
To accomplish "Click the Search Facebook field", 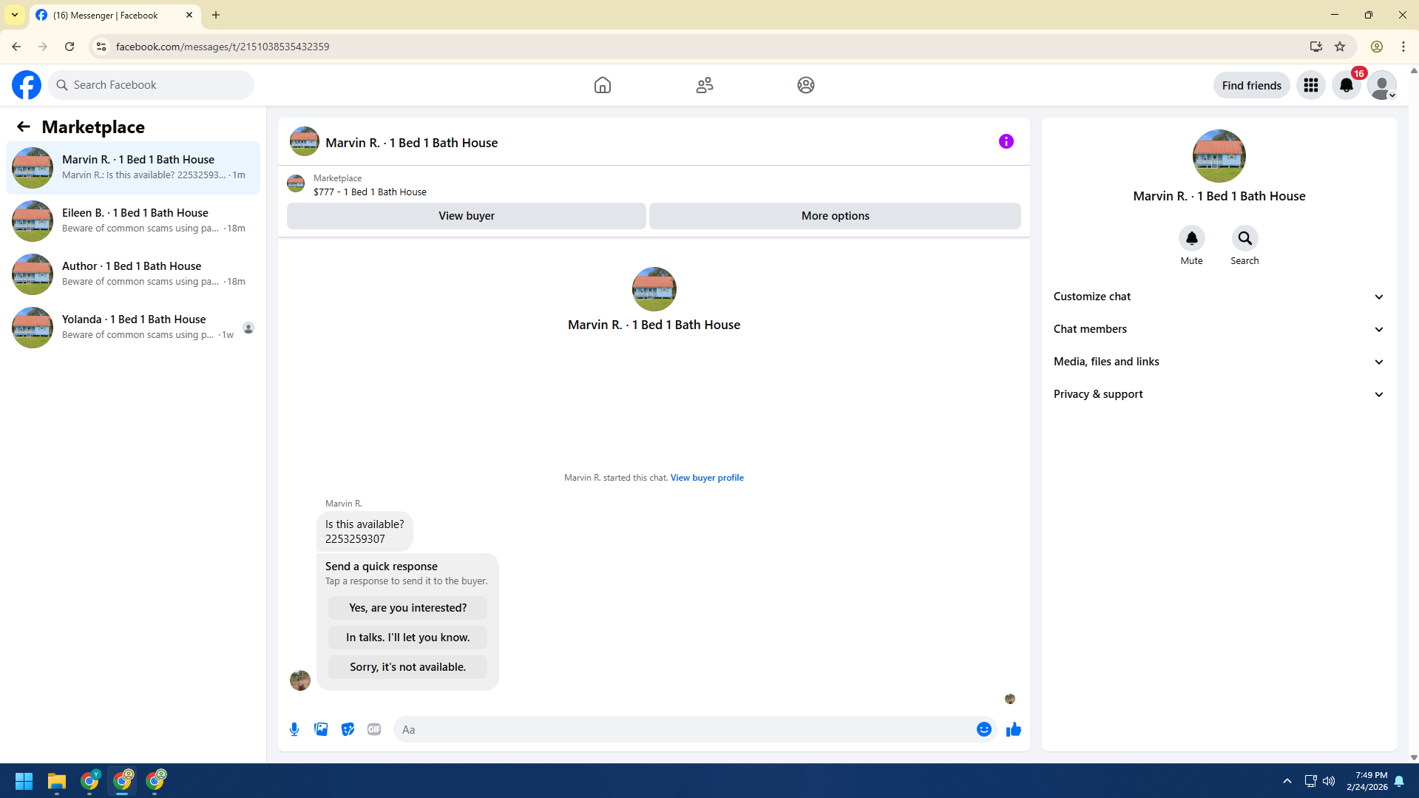I will (151, 85).
